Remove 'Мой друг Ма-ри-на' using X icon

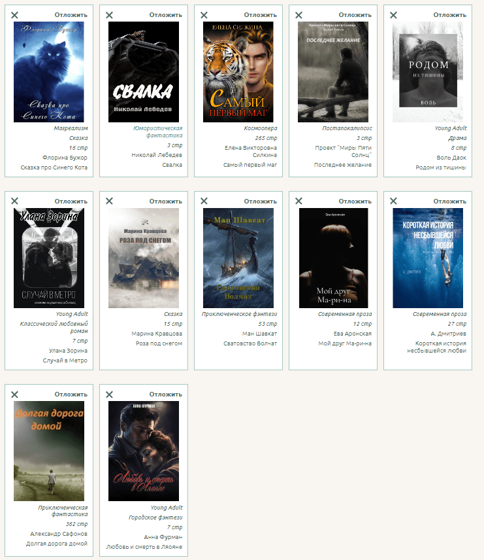coord(299,201)
